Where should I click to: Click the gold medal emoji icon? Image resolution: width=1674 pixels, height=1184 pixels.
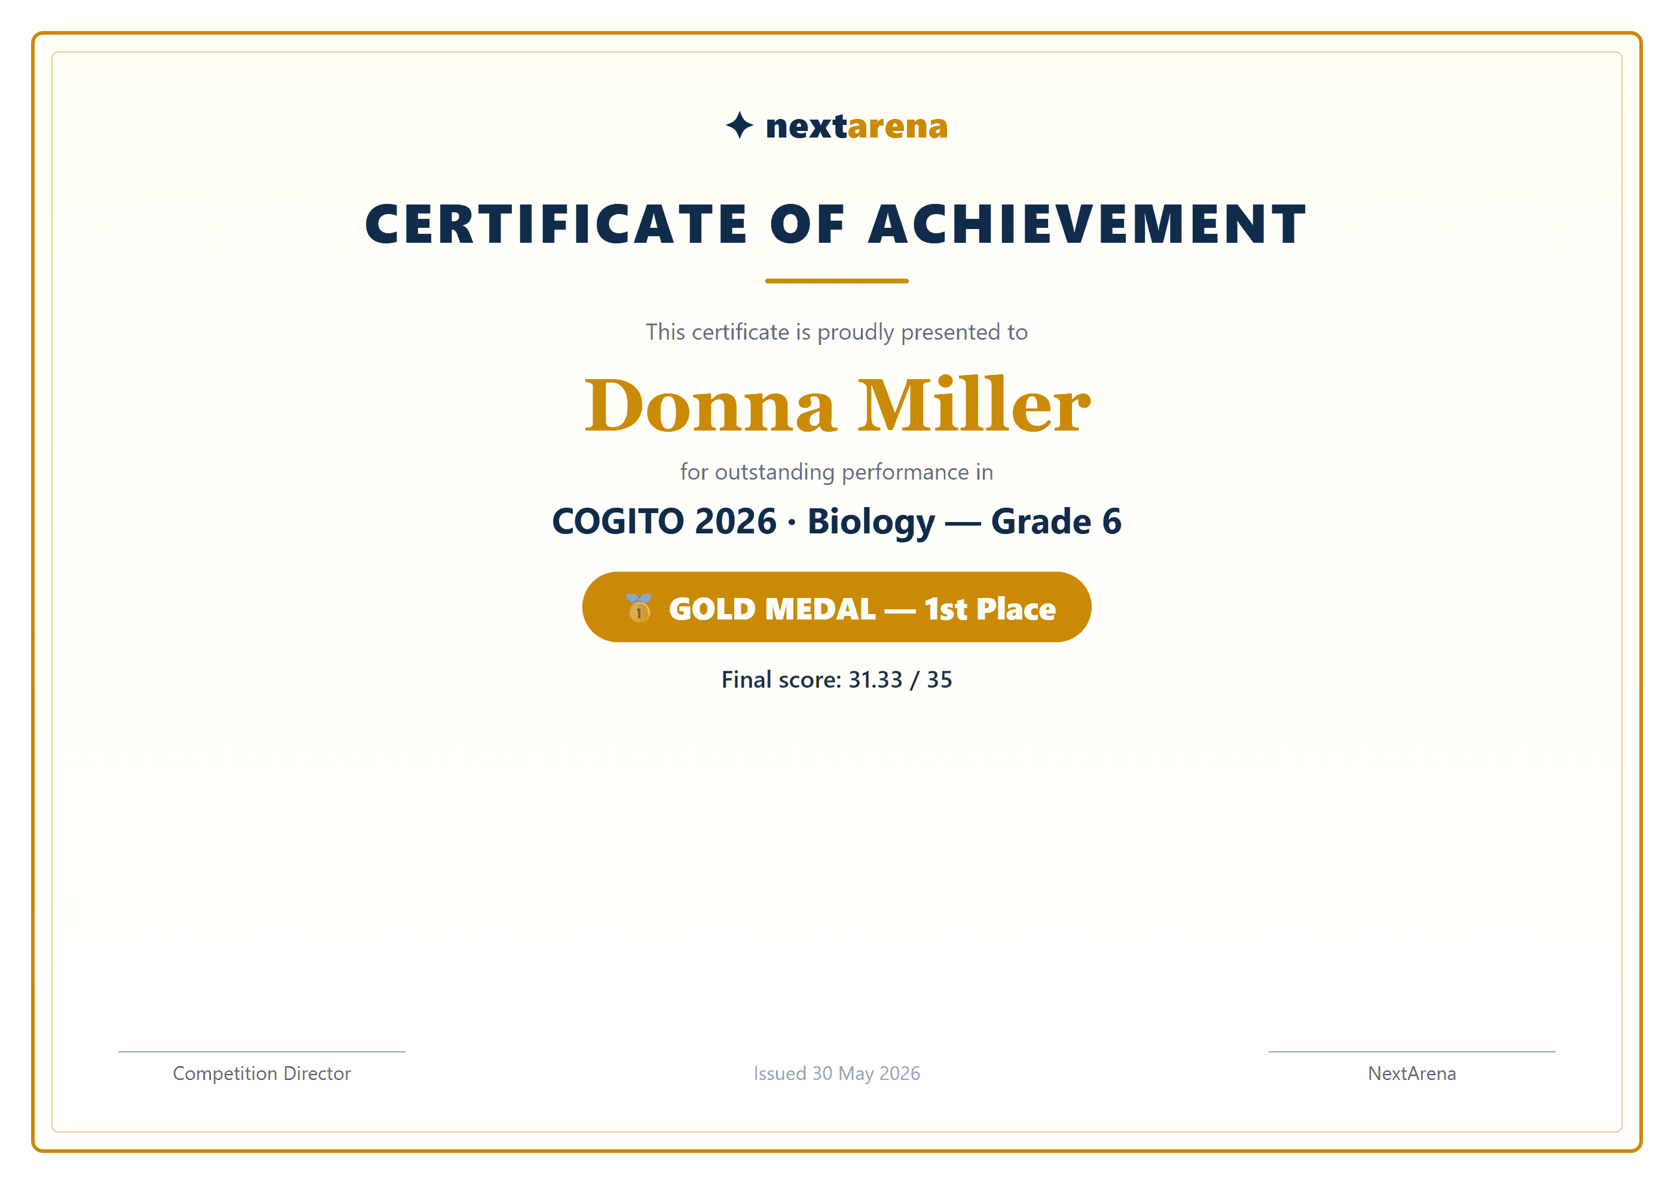point(639,608)
